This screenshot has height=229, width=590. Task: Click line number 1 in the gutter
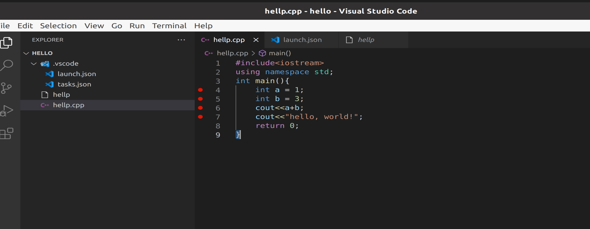[x=218, y=63]
